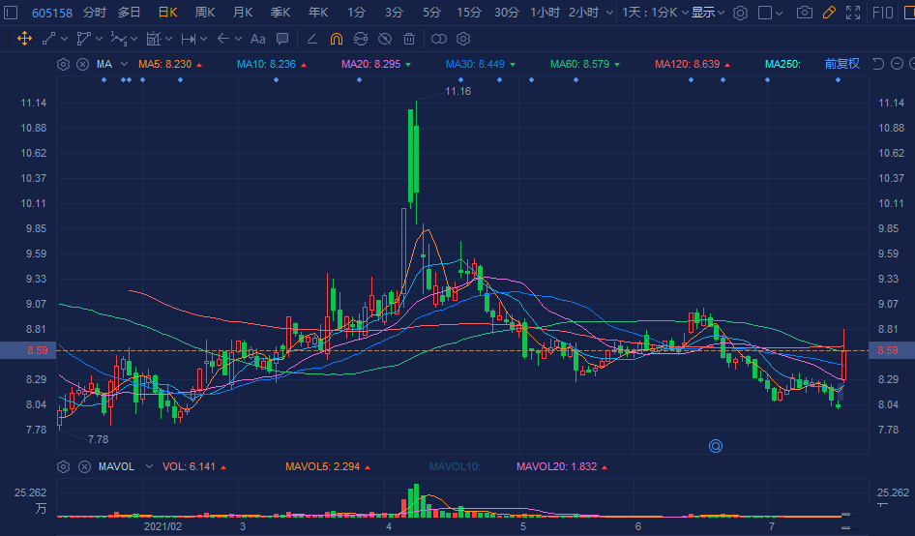The height and width of the screenshot is (536, 915).
Task: Enter fullscreen chart mode
Action: click(853, 13)
